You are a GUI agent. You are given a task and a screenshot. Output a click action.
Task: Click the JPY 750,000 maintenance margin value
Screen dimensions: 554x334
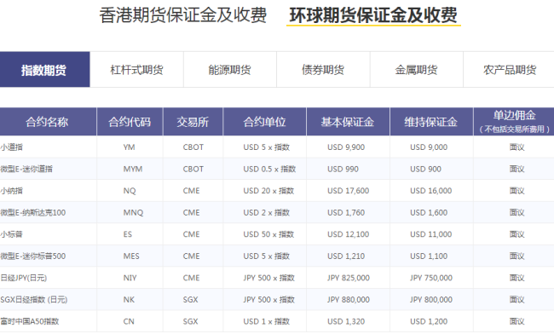tap(431, 278)
